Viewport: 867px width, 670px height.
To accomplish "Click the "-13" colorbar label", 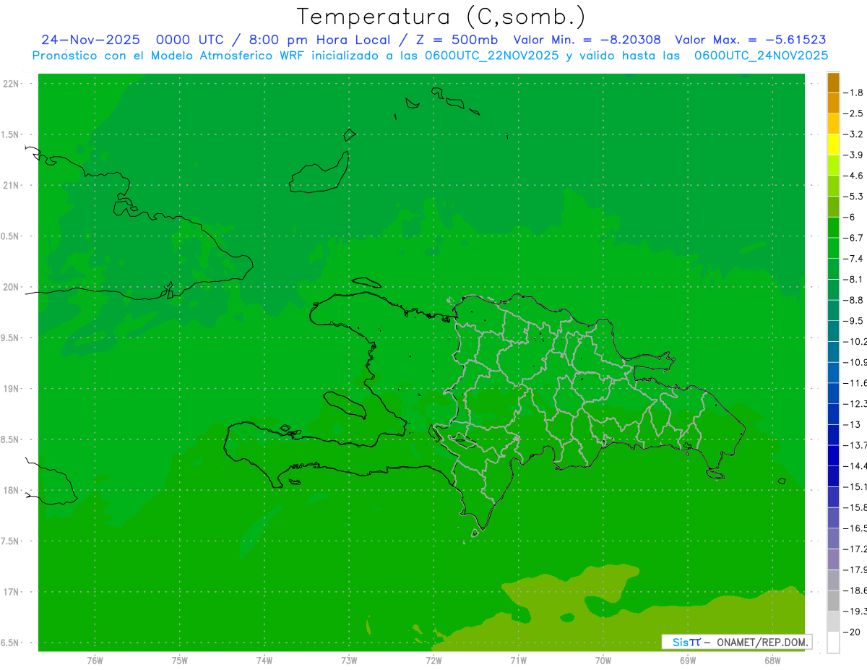I will (853, 424).
